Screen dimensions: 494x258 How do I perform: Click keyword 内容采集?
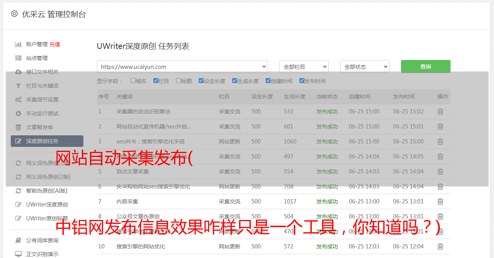pos(127,201)
